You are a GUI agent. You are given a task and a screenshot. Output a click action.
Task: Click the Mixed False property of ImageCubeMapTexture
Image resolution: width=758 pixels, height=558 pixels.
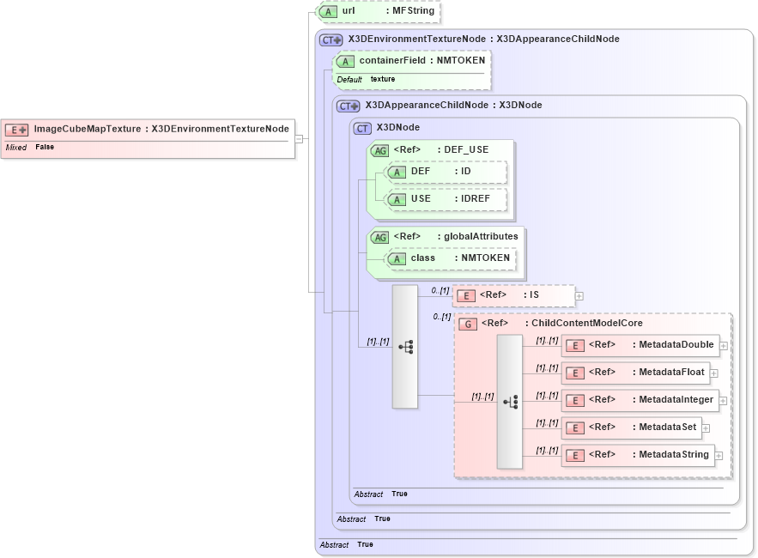tap(30, 147)
